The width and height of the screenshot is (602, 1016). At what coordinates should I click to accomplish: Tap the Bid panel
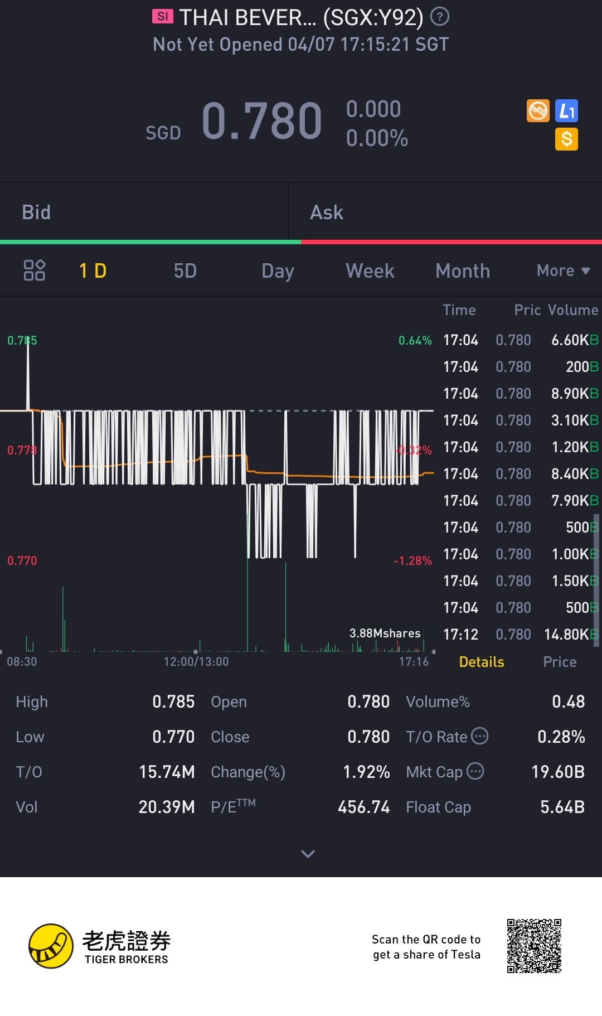(x=144, y=212)
